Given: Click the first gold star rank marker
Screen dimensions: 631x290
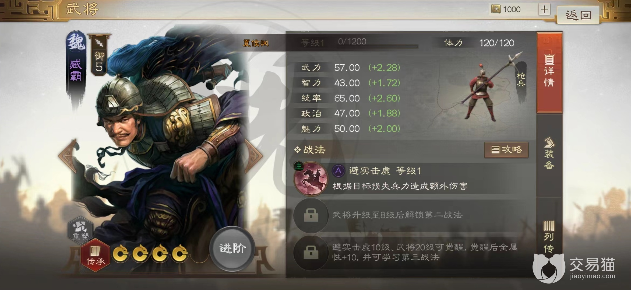Looking at the screenshot, I should pos(121,253).
